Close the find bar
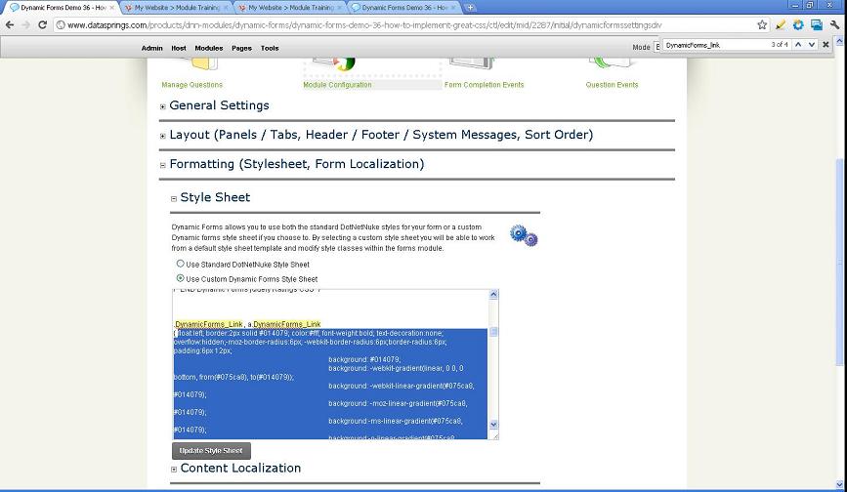 tap(826, 45)
